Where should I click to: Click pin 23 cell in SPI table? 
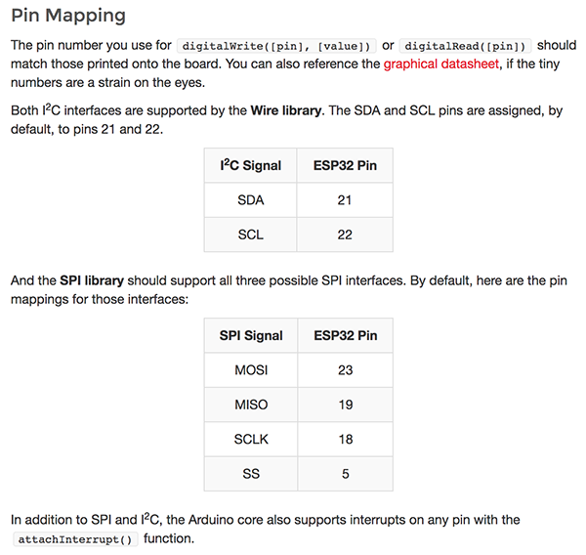(x=346, y=370)
